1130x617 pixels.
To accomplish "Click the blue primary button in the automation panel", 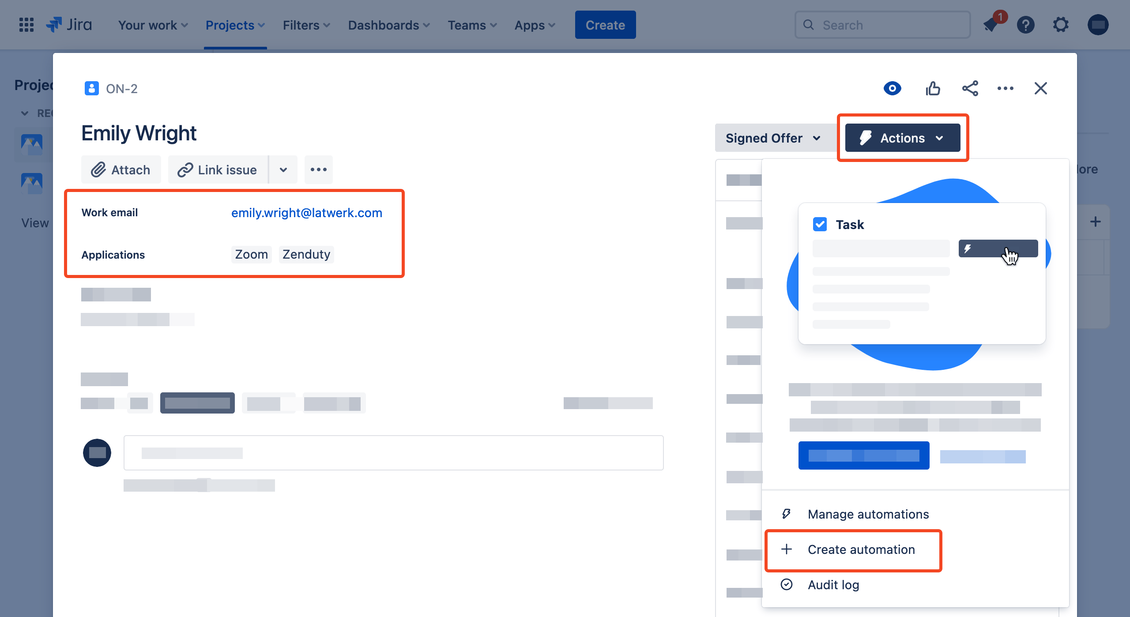I will pos(864,455).
